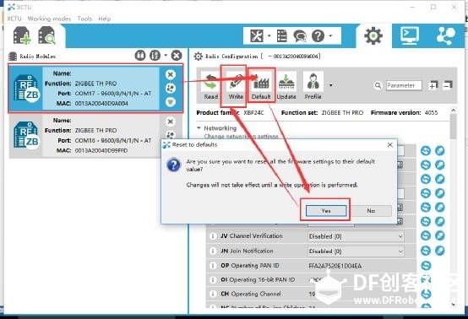The image size is (468, 319).
Task: Click JV Channel Verification info icon
Action: point(213,236)
